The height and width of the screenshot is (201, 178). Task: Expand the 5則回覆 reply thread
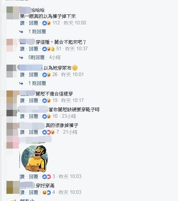37,57
